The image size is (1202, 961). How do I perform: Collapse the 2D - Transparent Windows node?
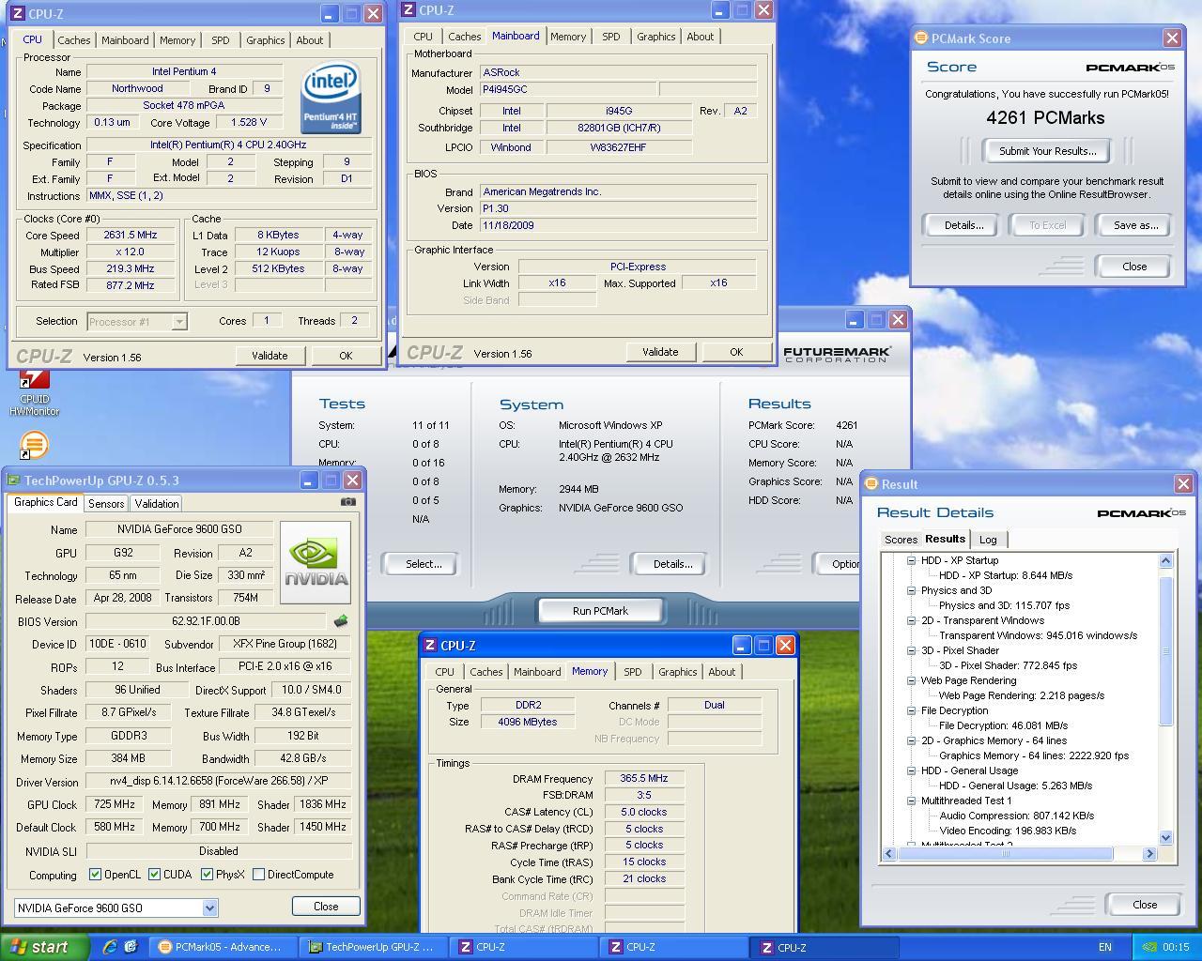coord(911,620)
